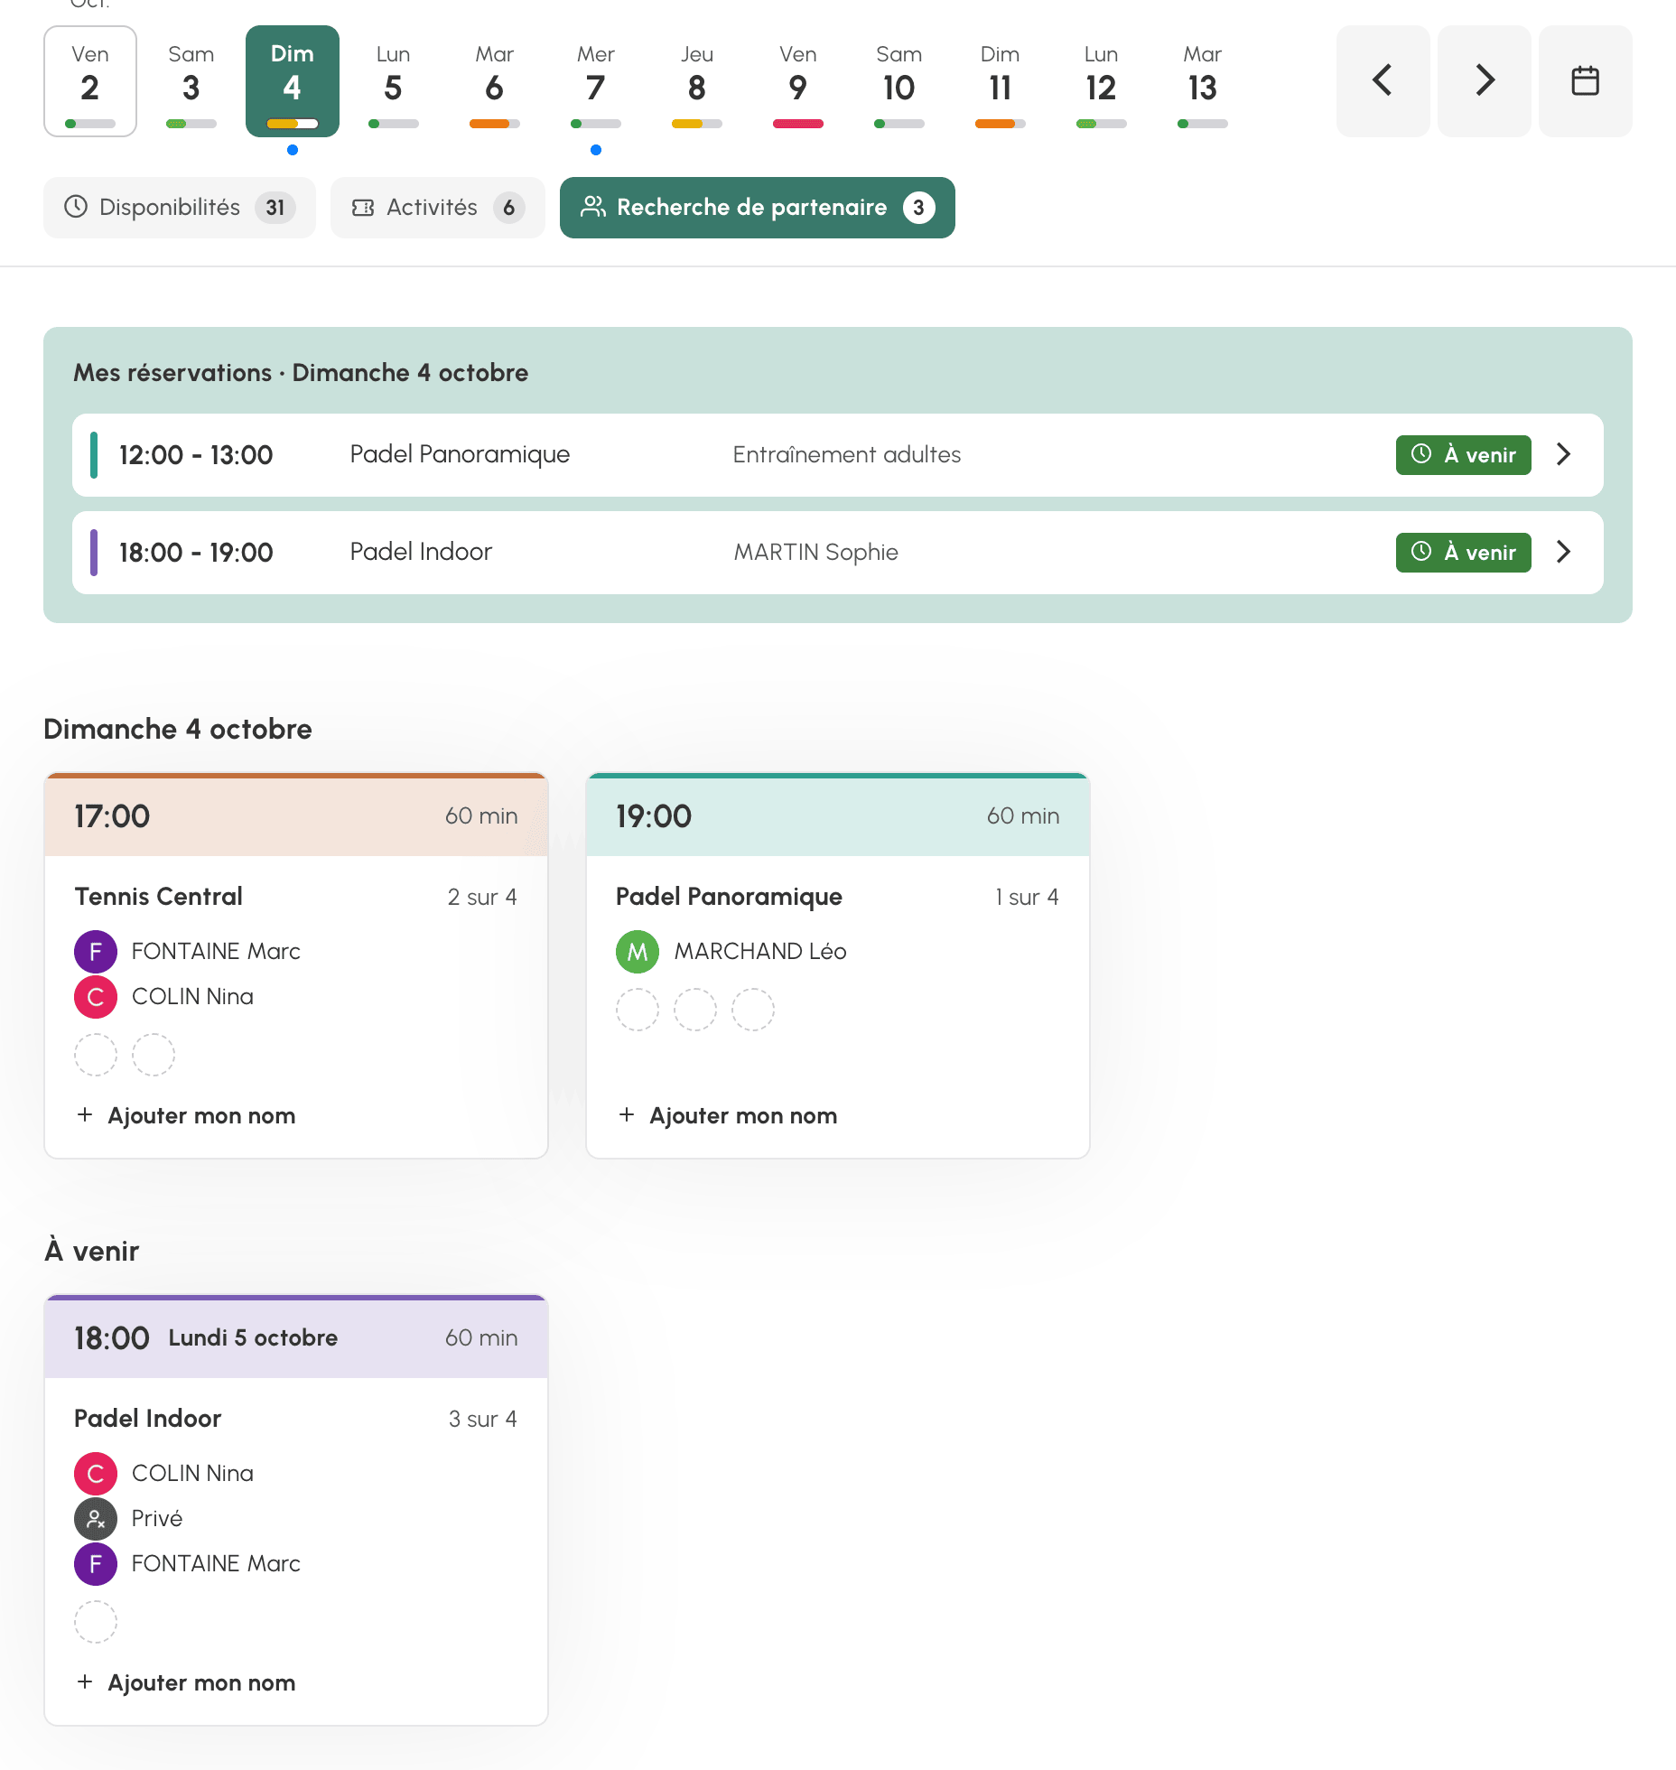Open the Entraînement adultes reservation row
This screenshot has height=1770, width=1676.
(x=838, y=455)
